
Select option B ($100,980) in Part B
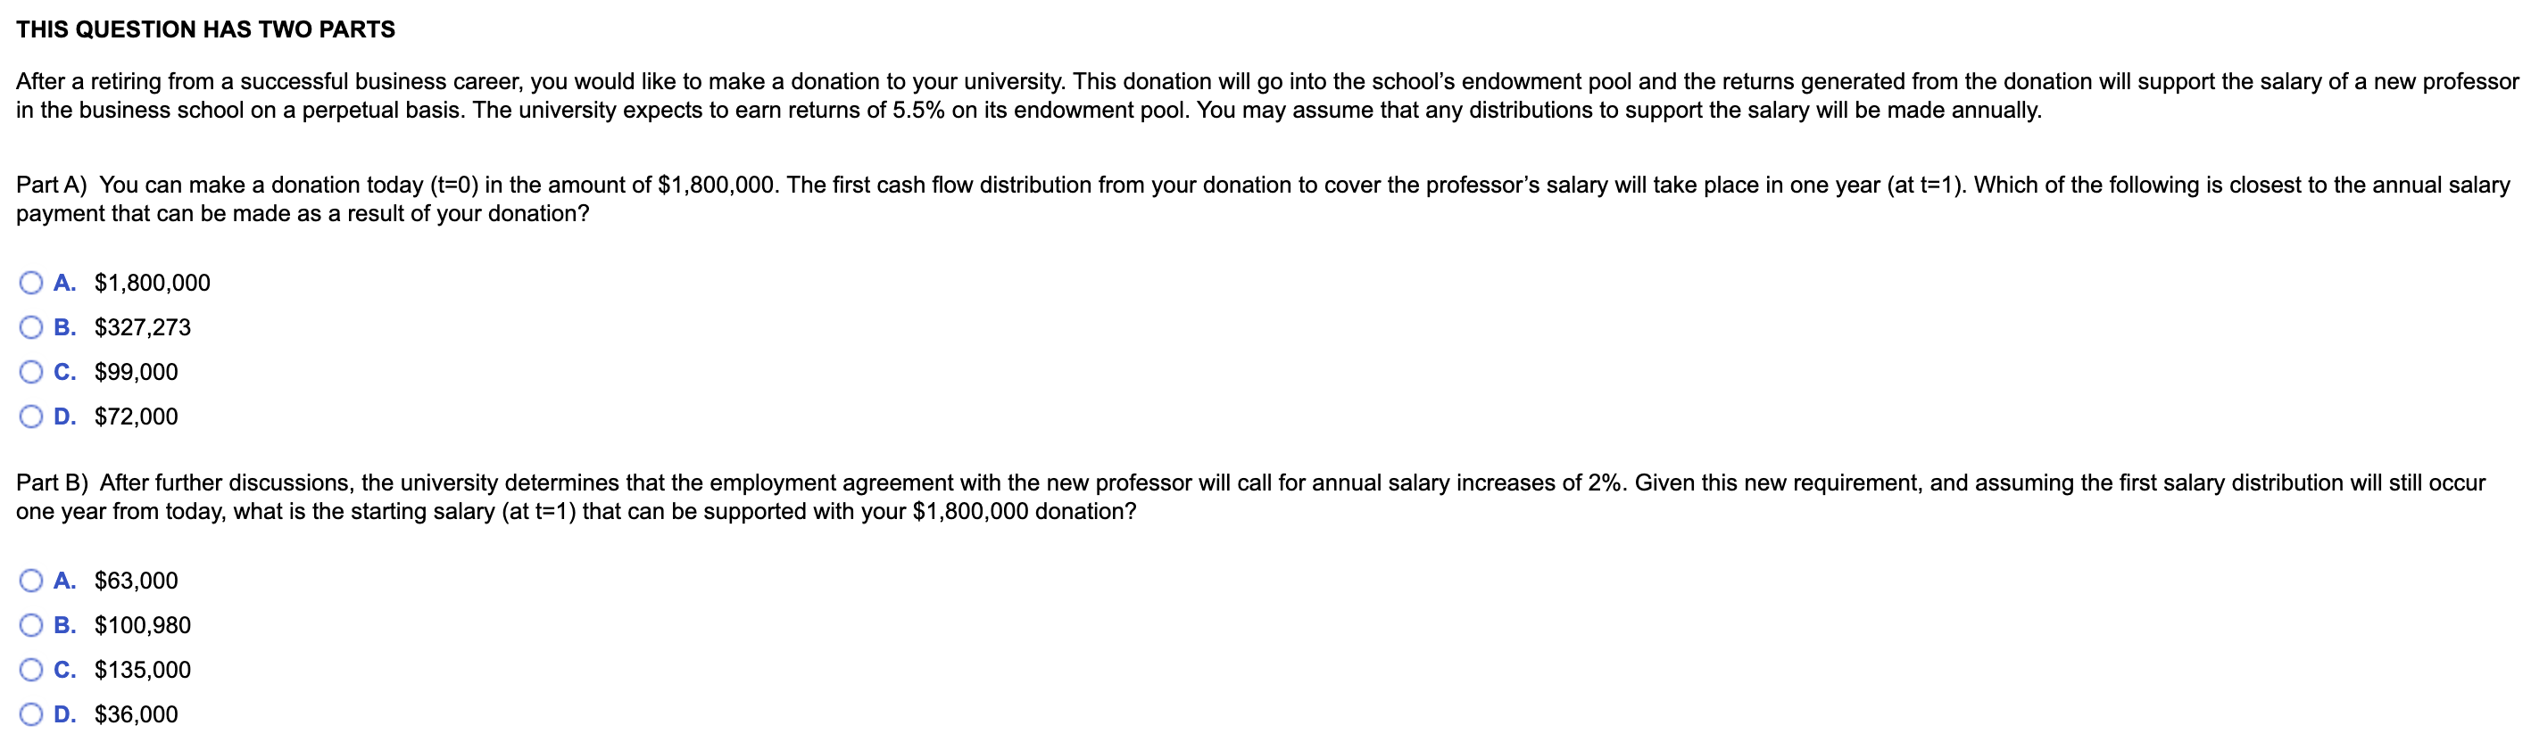pos(31,624)
